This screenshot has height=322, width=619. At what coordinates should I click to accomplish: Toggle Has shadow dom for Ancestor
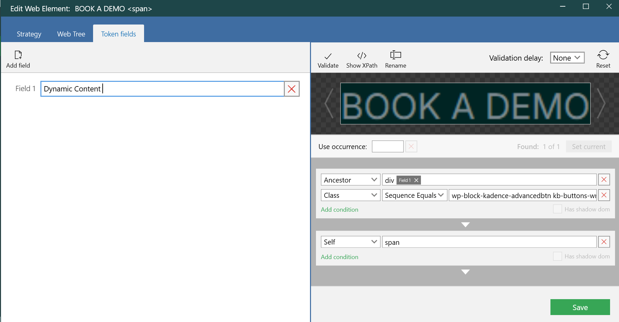click(557, 209)
